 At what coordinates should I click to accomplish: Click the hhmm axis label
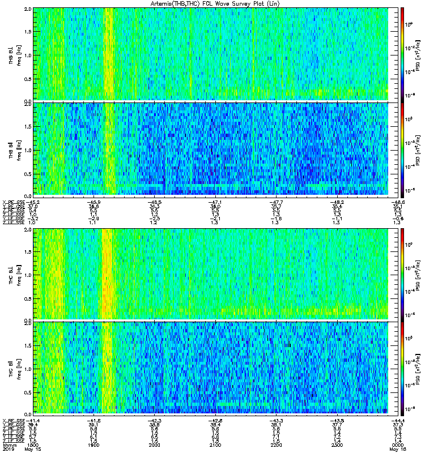click(x=10, y=445)
